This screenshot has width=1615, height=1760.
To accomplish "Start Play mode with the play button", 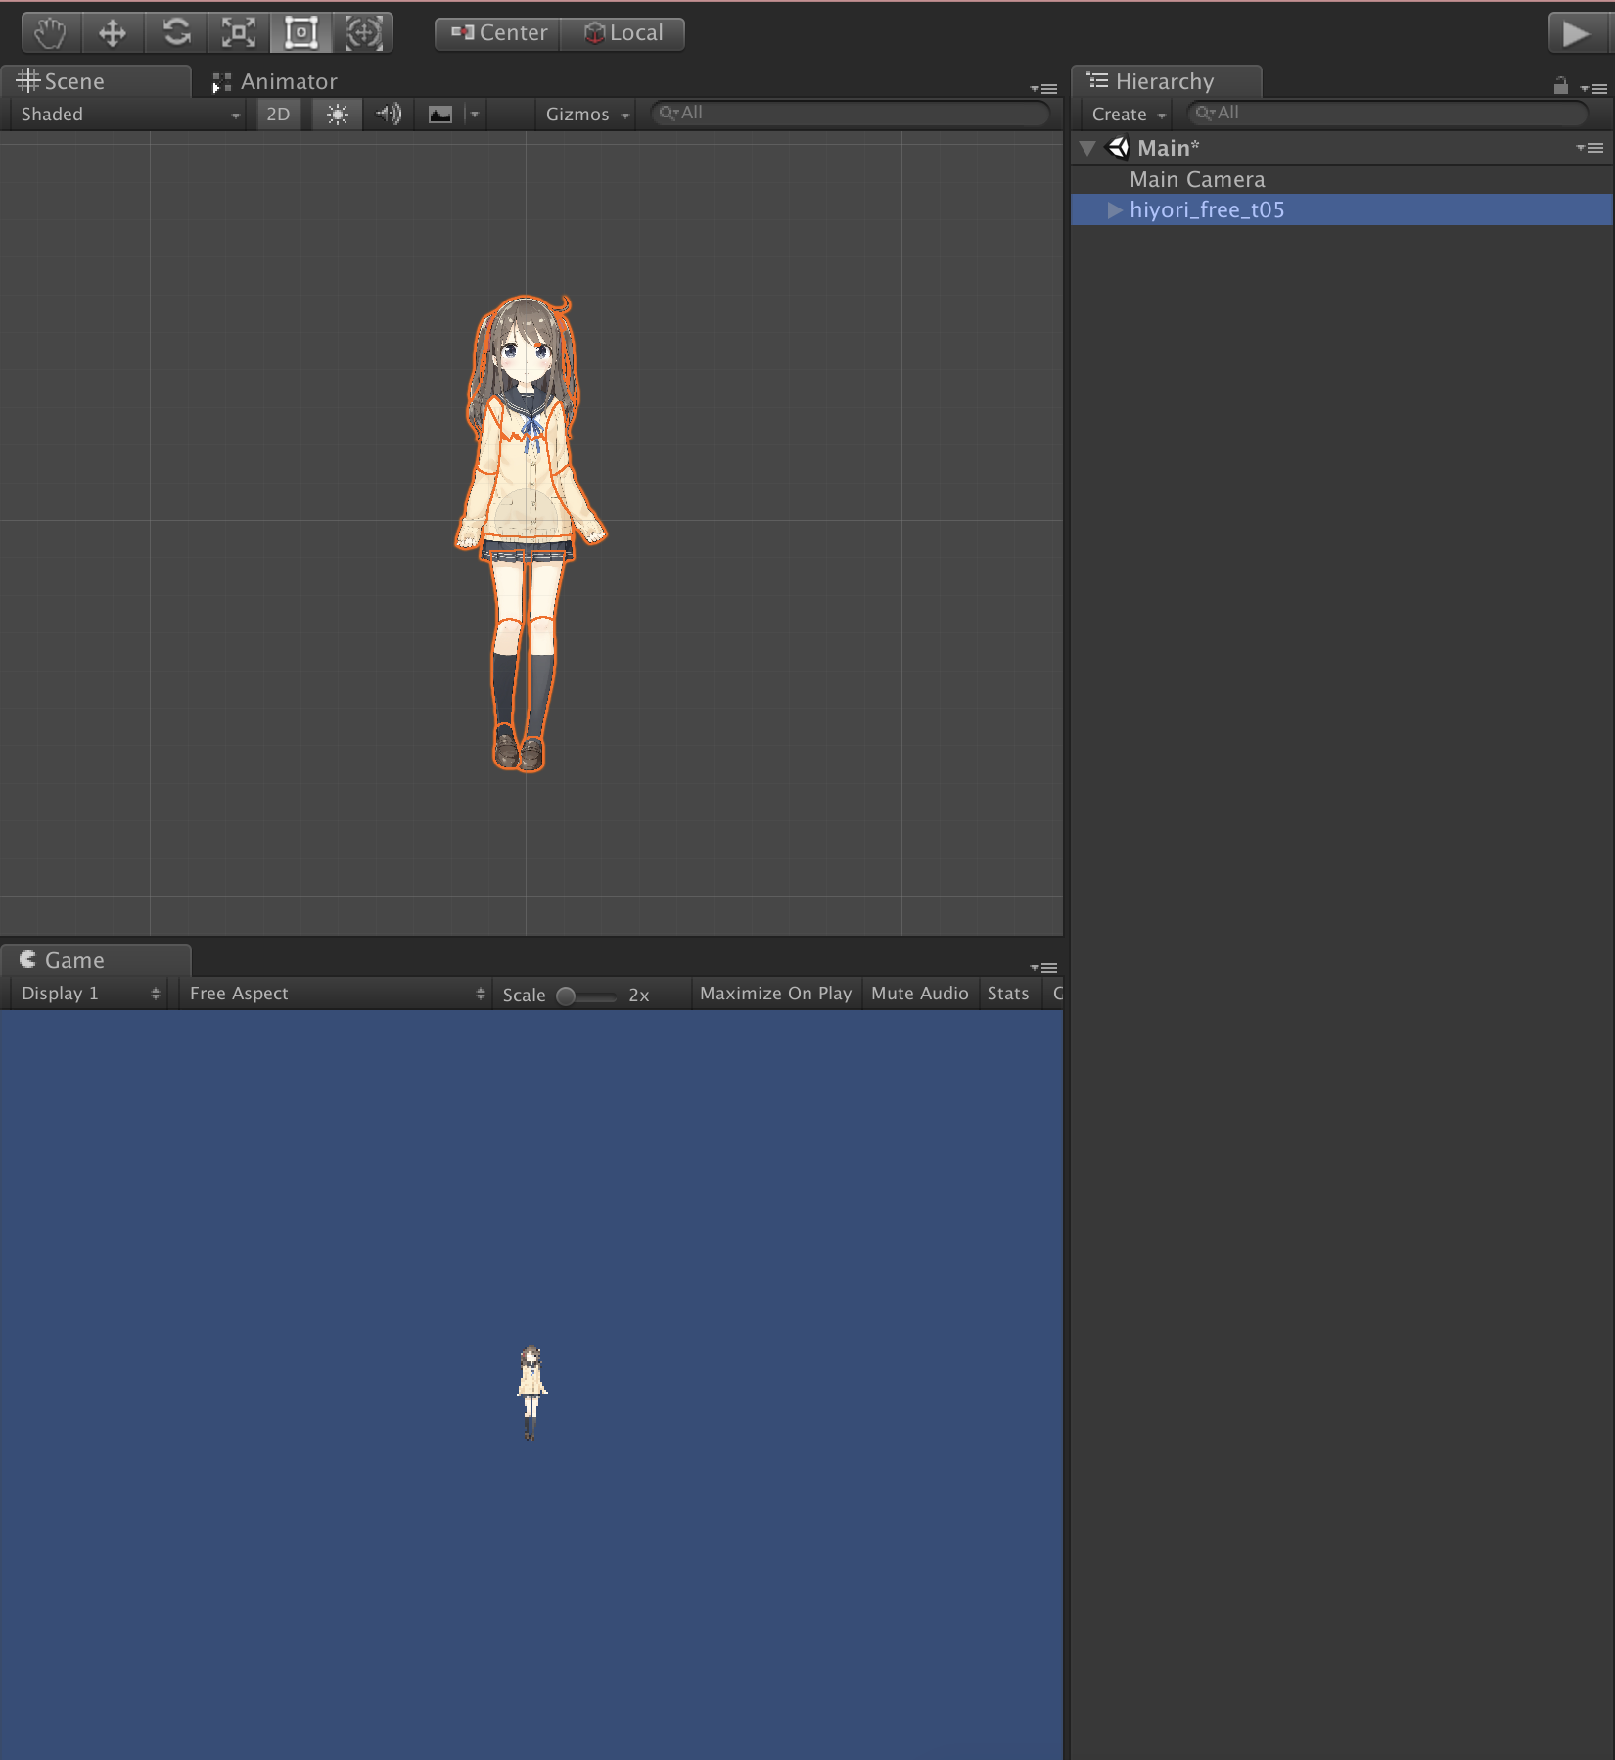I will (x=1576, y=33).
